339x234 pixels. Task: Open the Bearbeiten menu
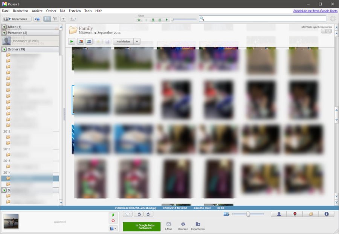[20, 11]
